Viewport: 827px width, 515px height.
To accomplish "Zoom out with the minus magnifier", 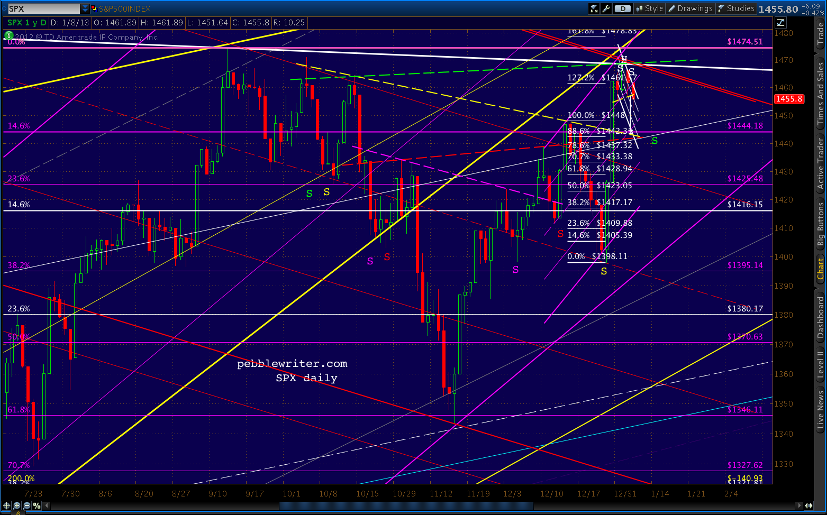I will 26,505.
